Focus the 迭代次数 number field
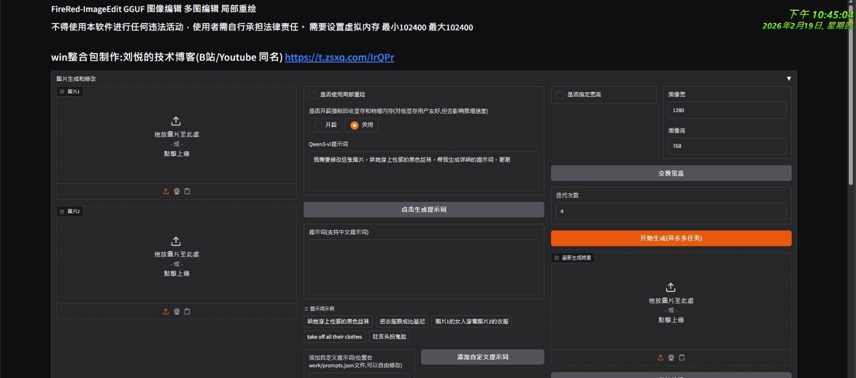The width and height of the screenshot is (856, 378). tap(671, 211)
